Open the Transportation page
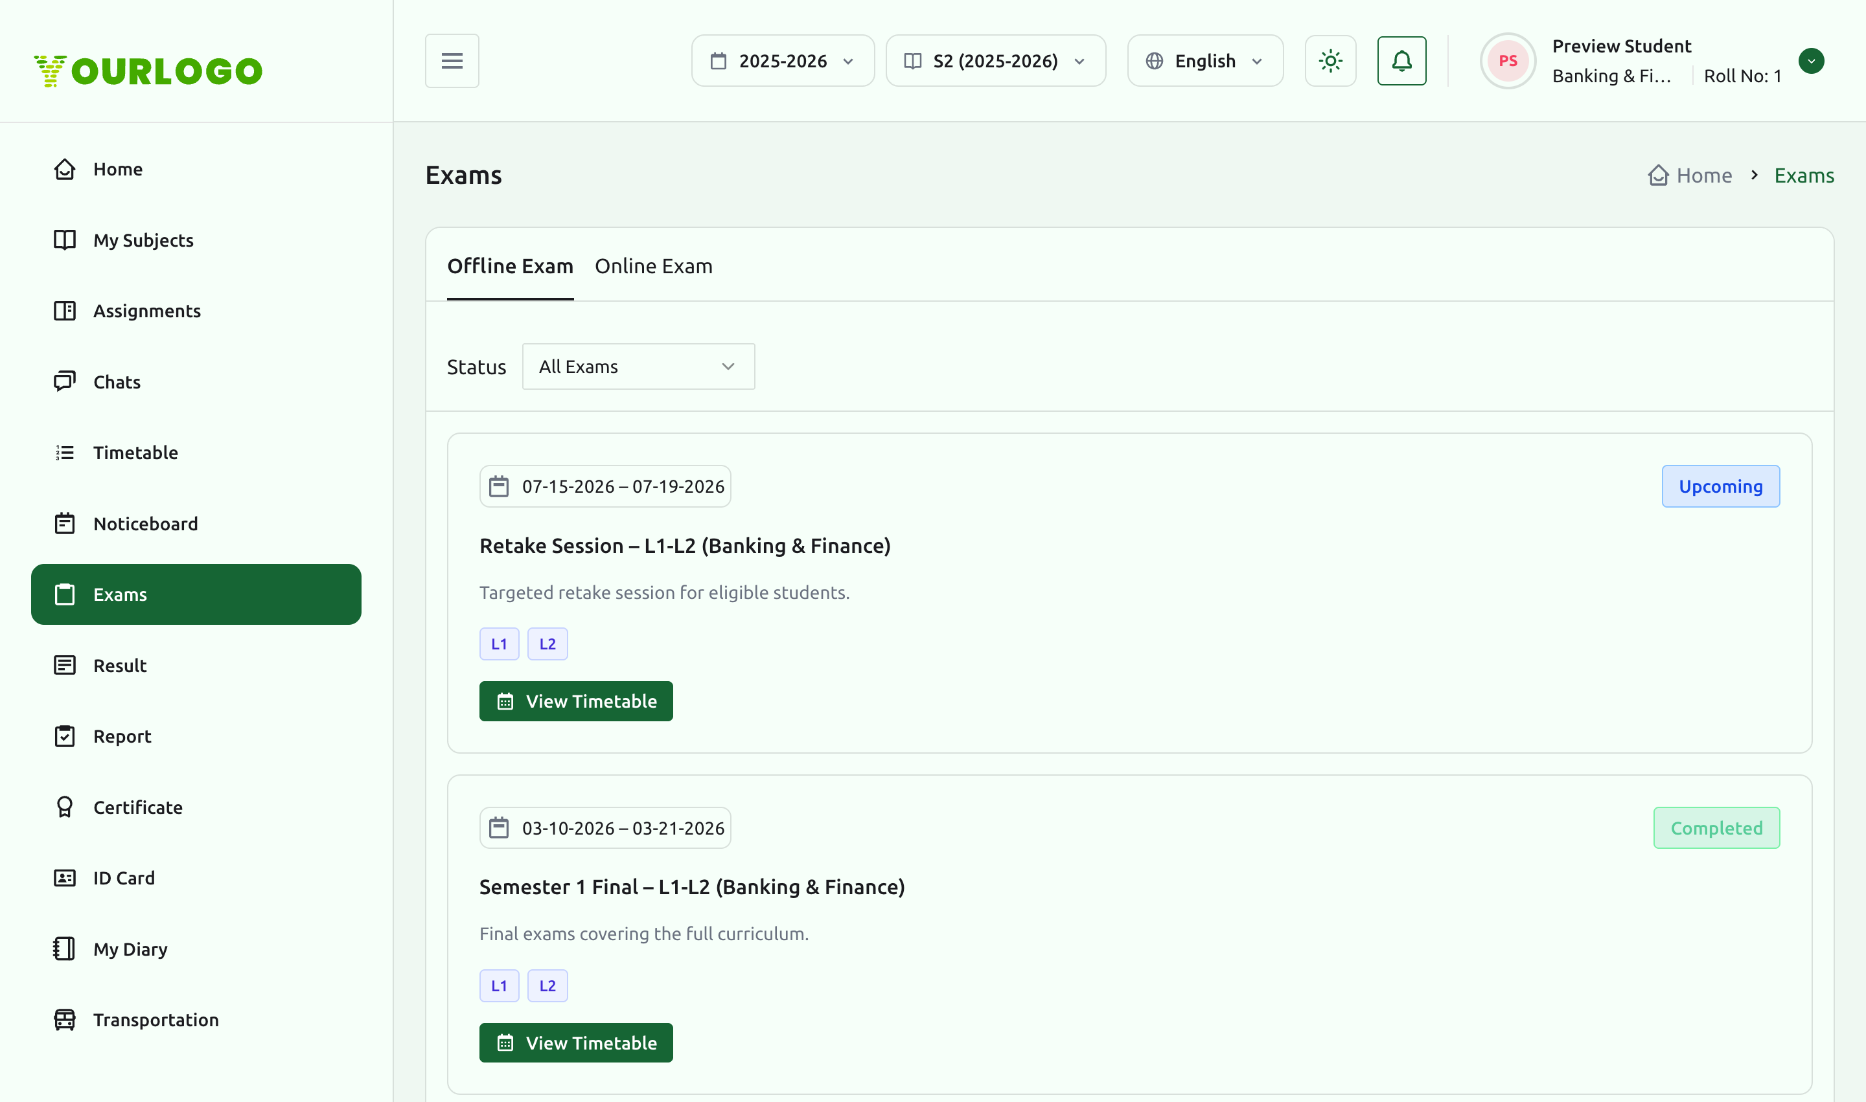 click(196, 1020)
